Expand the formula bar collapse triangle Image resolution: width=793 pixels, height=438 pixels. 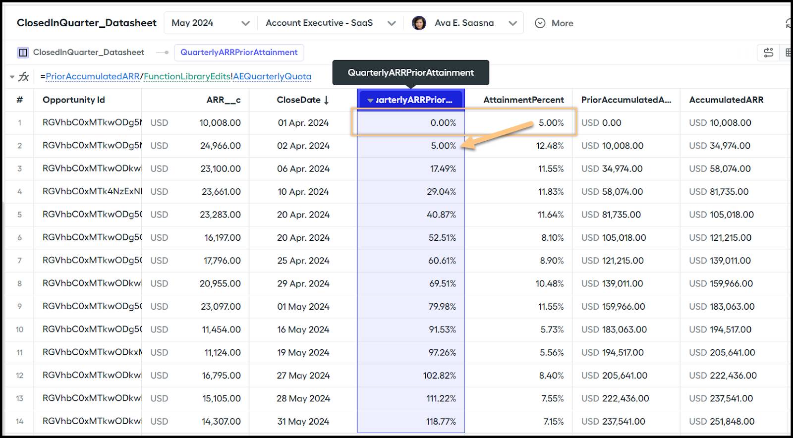click(12, 77)
